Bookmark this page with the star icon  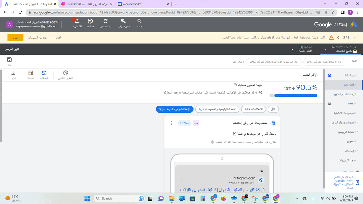(x=333, y=12)
